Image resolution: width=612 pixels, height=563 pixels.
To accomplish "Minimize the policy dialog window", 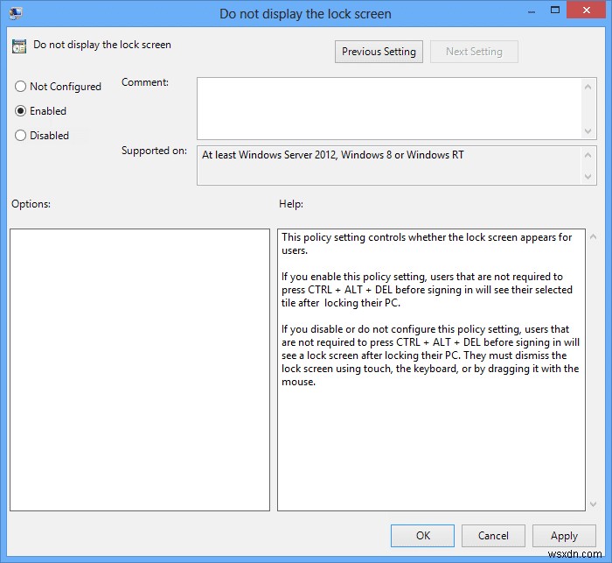I will click(x=532, y=12).
